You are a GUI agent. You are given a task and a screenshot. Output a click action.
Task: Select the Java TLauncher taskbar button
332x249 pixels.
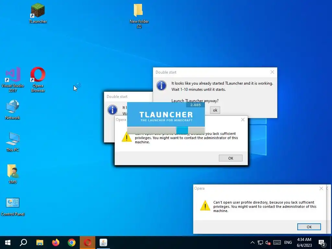pyautogui.click(x=103, y=243)
